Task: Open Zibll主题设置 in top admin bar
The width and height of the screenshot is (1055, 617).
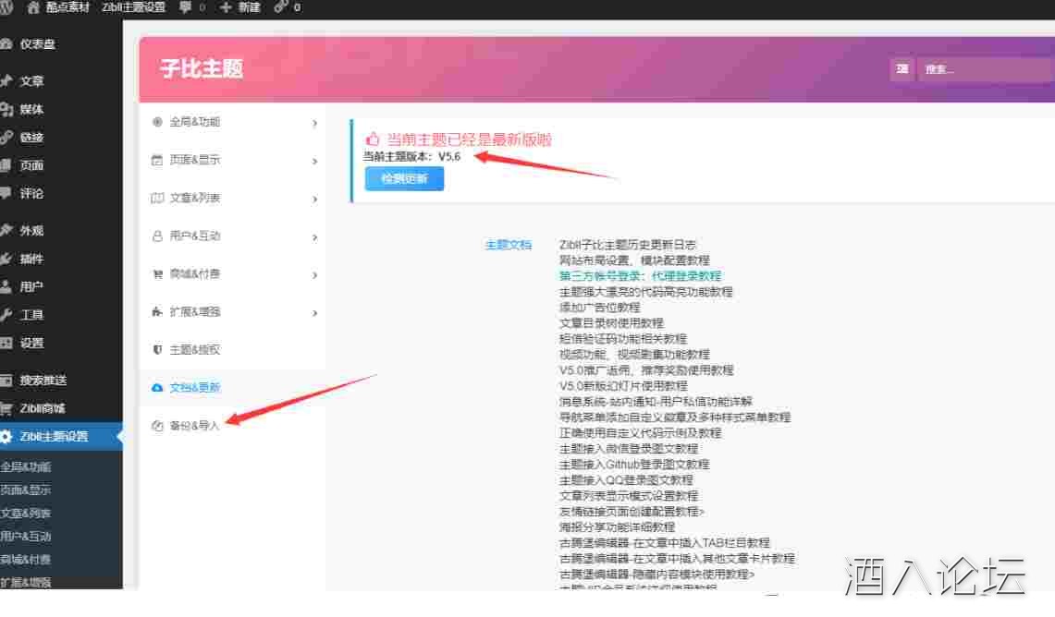Action: 133,7
